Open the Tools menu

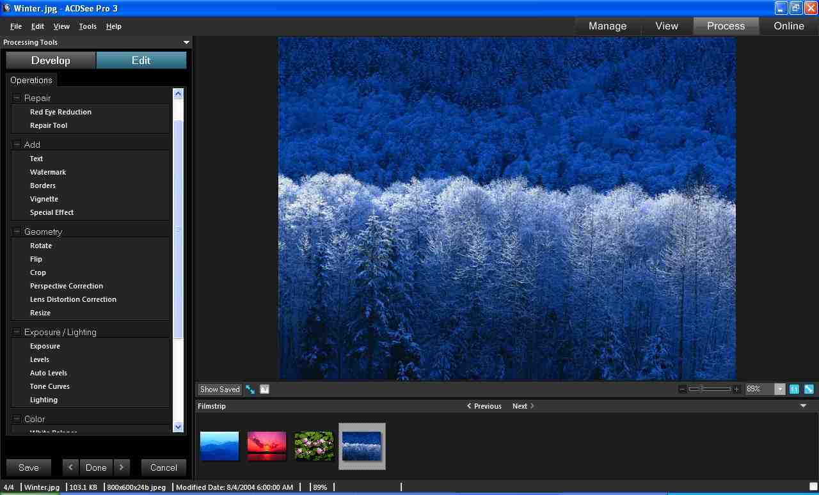point(87,26)
